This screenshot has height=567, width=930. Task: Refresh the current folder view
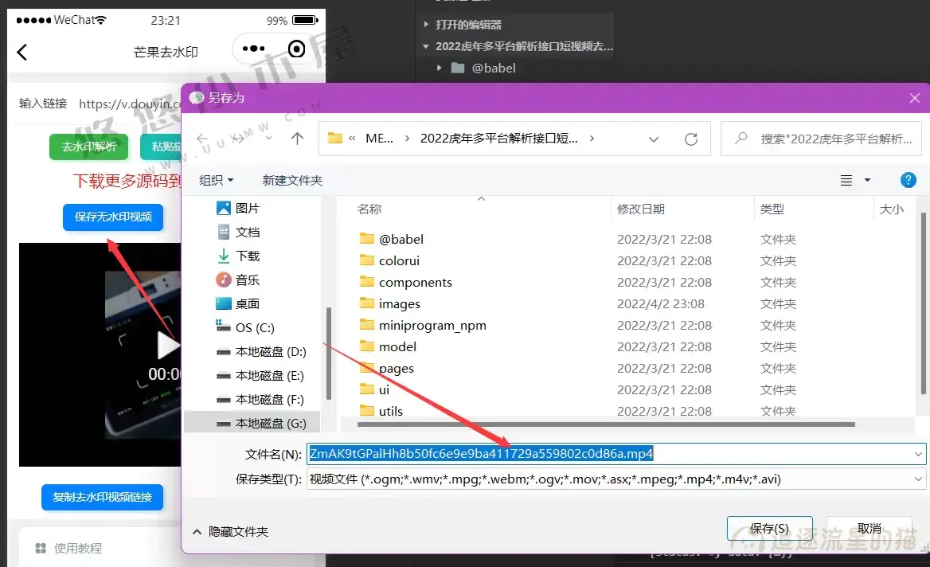[690, 138]
